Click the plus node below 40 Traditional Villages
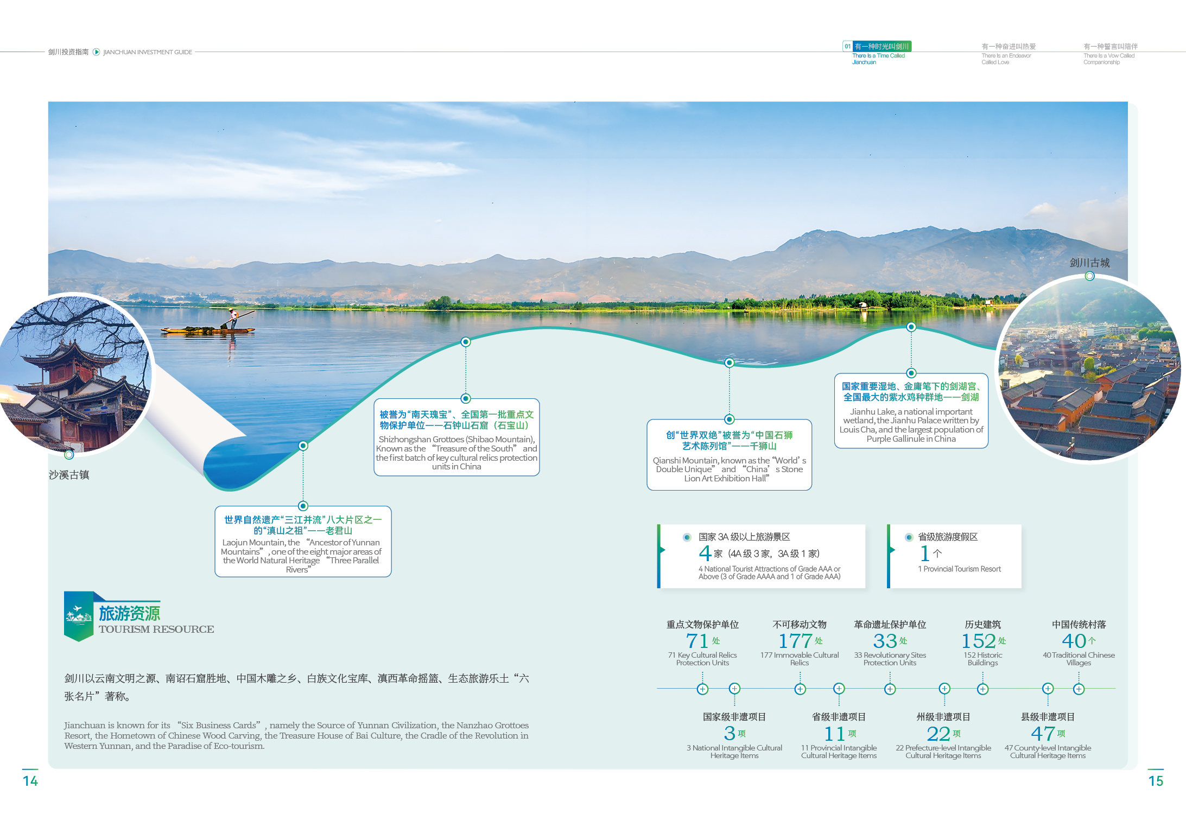 (1079, 689)
